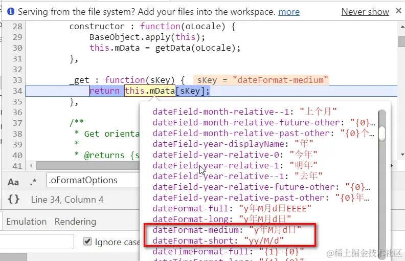
Task: Click line number 33 in gutter
Action: [x=17, y=80]
